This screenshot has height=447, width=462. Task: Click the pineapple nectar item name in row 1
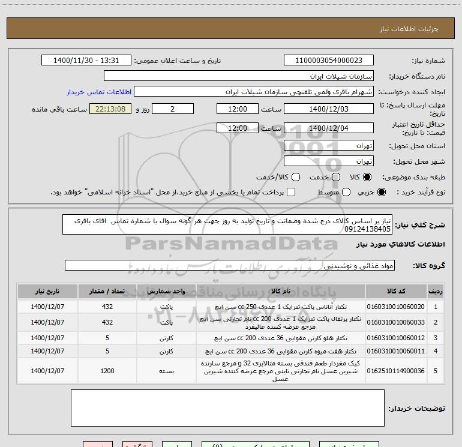(x=281, y=307)
